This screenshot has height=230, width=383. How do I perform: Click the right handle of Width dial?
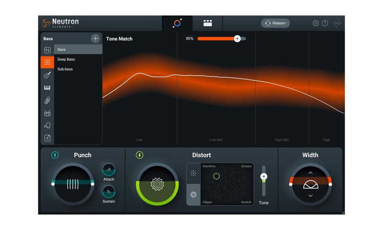point(330,184)
